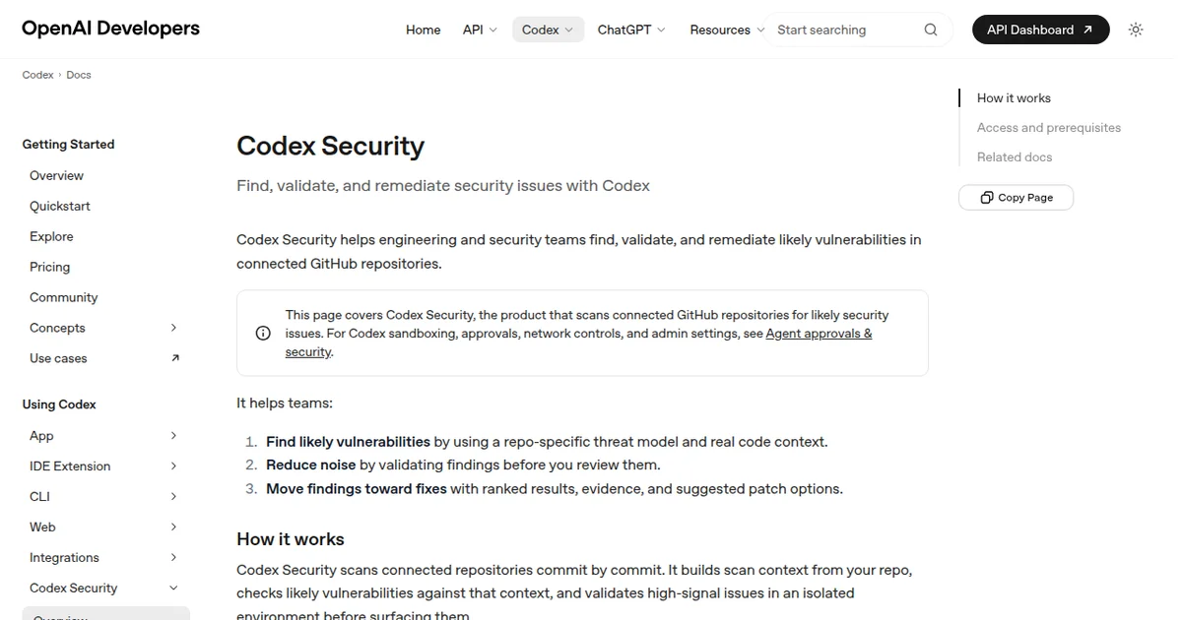The image size is (1182, 620).
Task: Click the external-link arrow next to Use cases
Action: point(175,358)
